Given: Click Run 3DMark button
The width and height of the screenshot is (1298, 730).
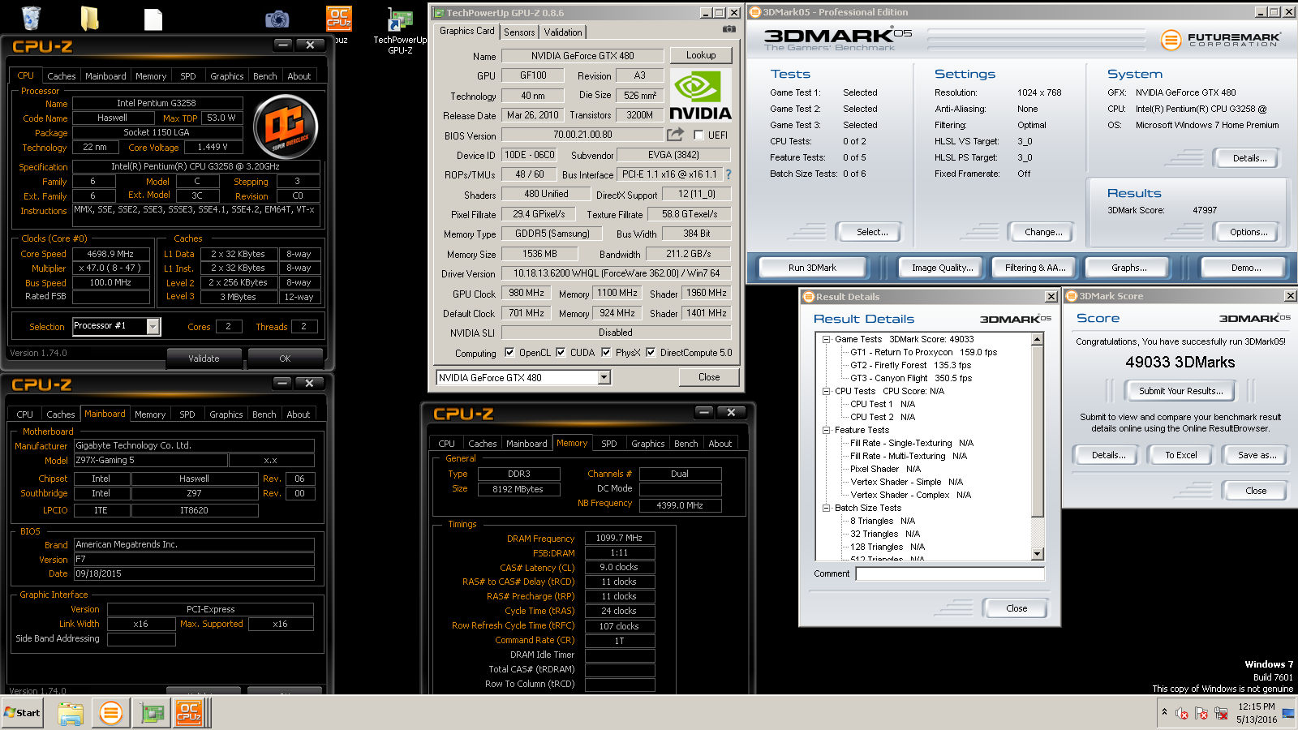Looking at the screenshot, I should [812, 268].
